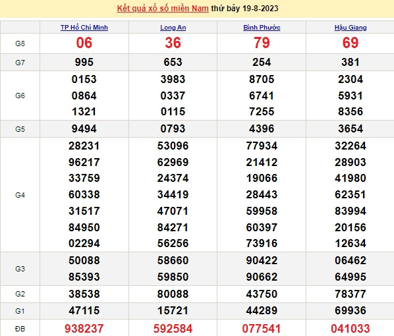Select the ĐB row label
The image size is (394, 336).
pyautogui.click(x=20, y=329)
